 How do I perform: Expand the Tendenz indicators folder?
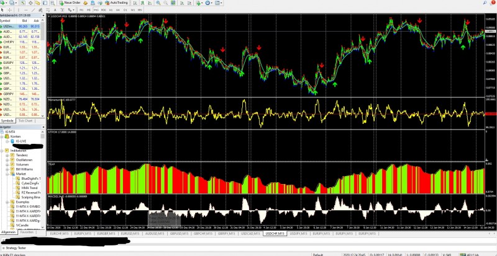[x=7, y=156]
